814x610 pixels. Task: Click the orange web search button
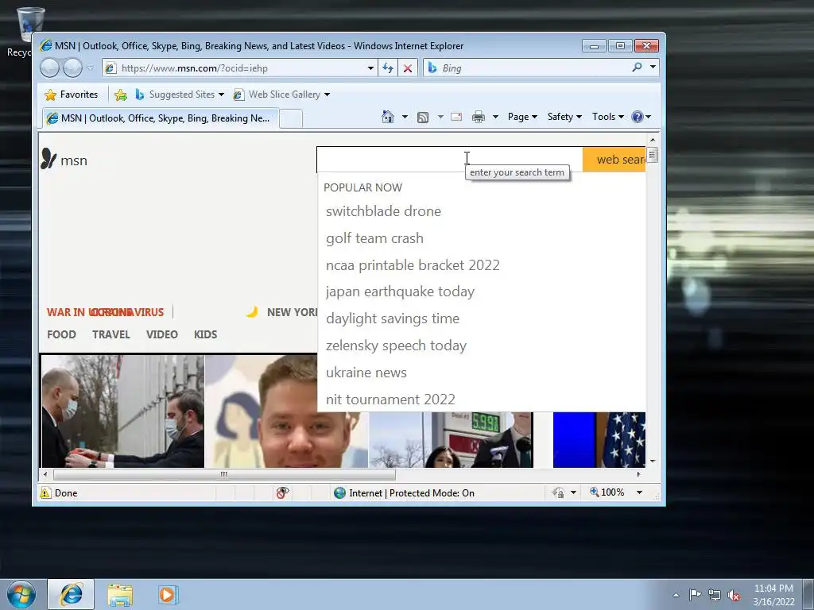(614, 159)
